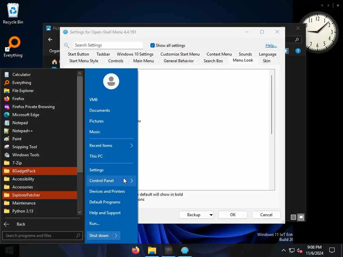The height and width of the screenshot is (257, 343).
Task: Open Default Programs entry
Action: pyautogui.click(x=111, y=202)
